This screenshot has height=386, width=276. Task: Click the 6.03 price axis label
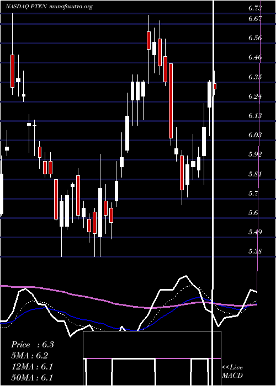[x=255, y=135]
